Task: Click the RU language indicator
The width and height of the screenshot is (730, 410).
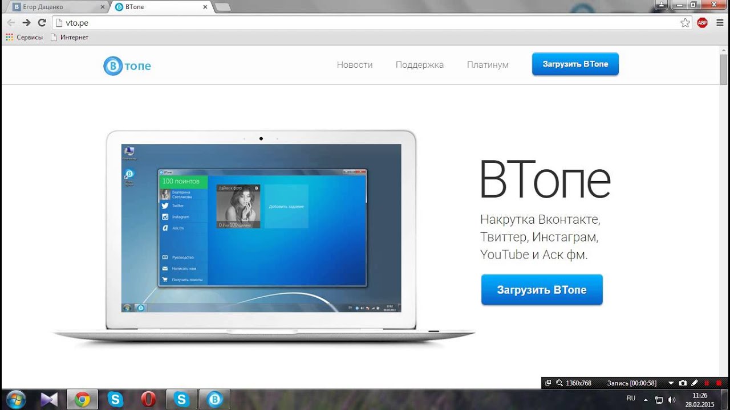Action: coord(631,398)
